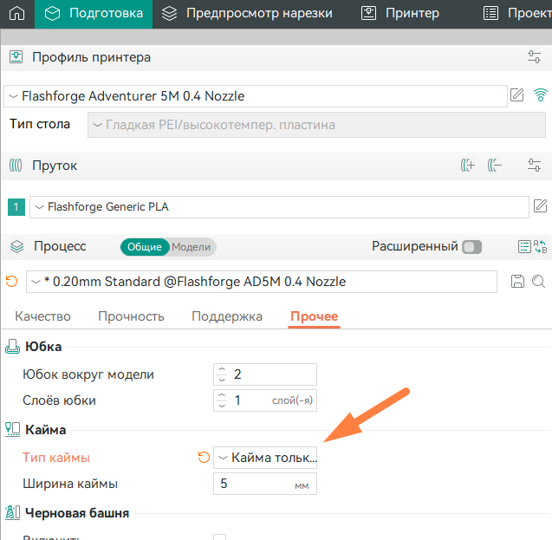This screenshot has width=552, height=540.
Task: Click the Ширина каймы input field
Action: click(256, 484)
